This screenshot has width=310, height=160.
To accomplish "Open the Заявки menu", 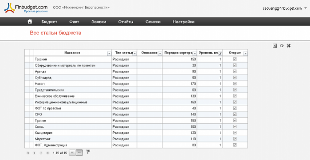I will [98, 22].
